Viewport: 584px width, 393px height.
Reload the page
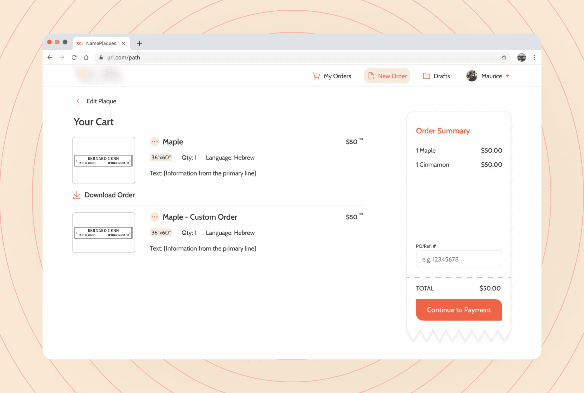point(74,58)
